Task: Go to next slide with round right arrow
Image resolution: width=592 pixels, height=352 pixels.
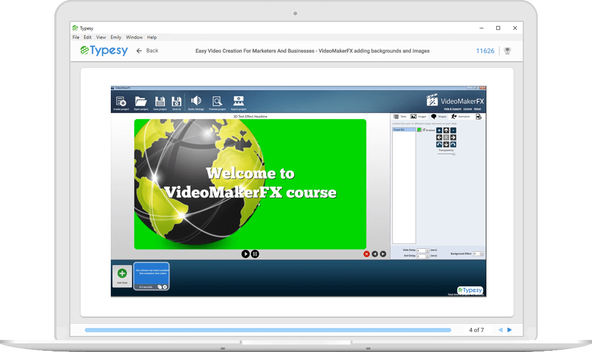Action: (x=383, y=254)
